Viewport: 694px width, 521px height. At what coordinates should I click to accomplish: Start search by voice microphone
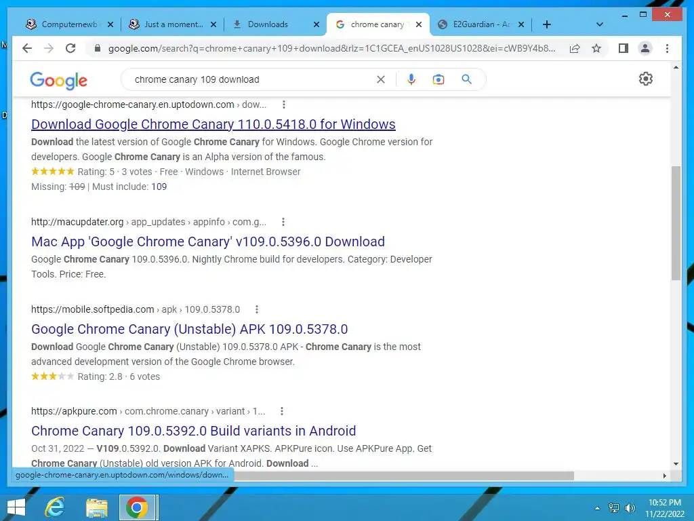pos(411,79)
